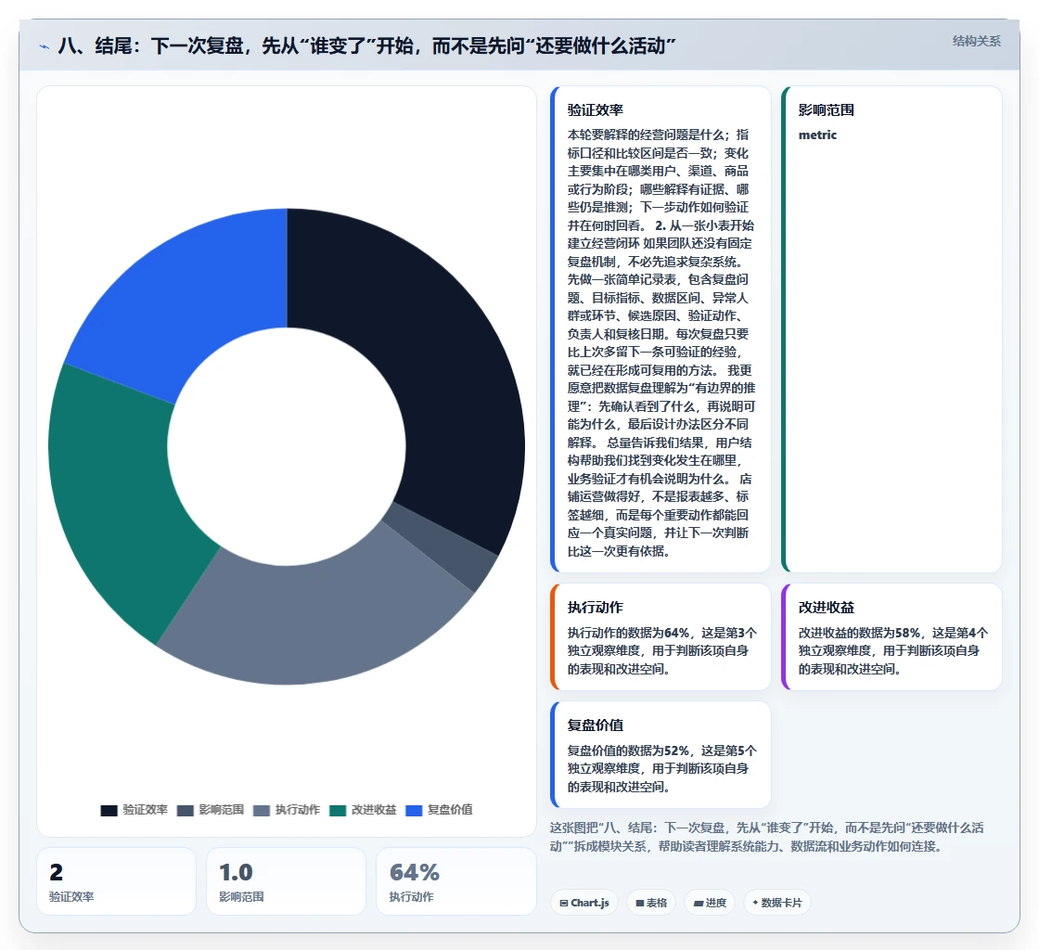
Task: Toggle 验证效率 legend swatch
Action: click(x=109, y=810)
